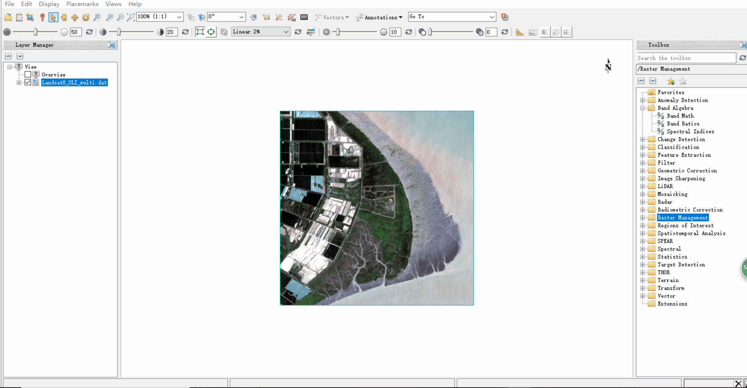Choose the Pan hand tool
Image resolution: width=747 pixels, height=388 pixels.
[x=64, y=17]
